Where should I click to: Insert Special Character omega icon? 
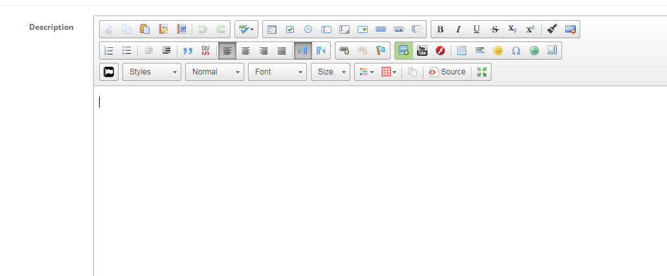coord(516,51)
